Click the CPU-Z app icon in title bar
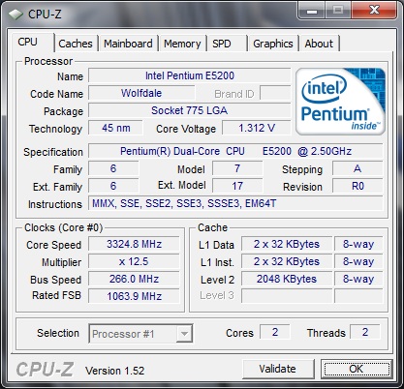 pos(16,15)
